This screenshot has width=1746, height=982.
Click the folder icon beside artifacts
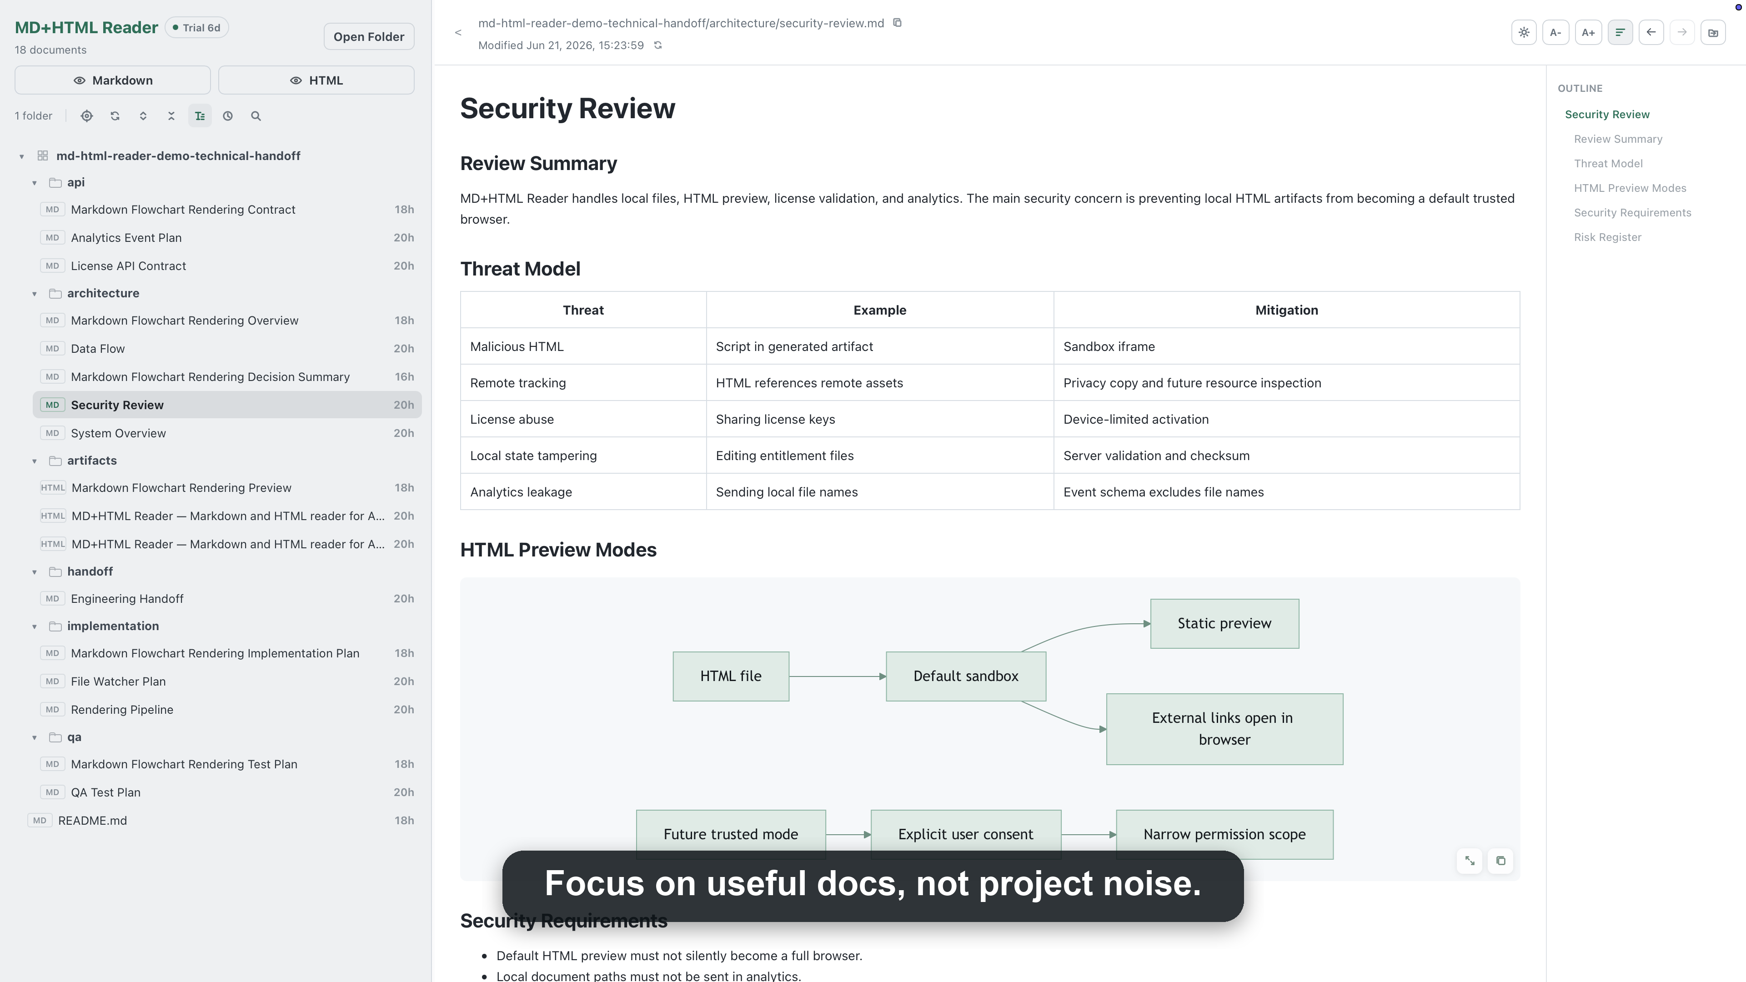tap(55, 461)
